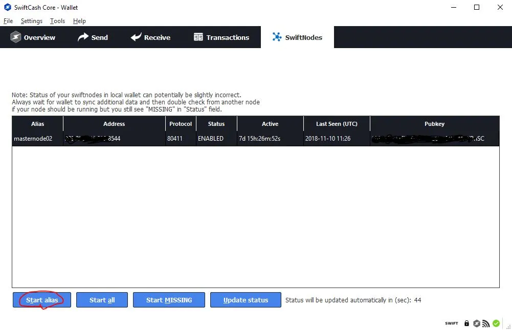Sort by the Status column header
Image resolution: width=512 pixels, height=330 pixels.
pos(216,124)
